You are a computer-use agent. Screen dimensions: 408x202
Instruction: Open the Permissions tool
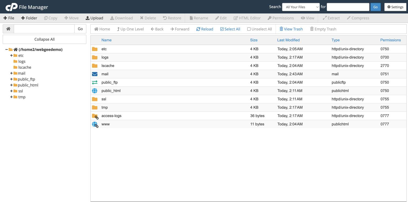click(x=281, y=18)
